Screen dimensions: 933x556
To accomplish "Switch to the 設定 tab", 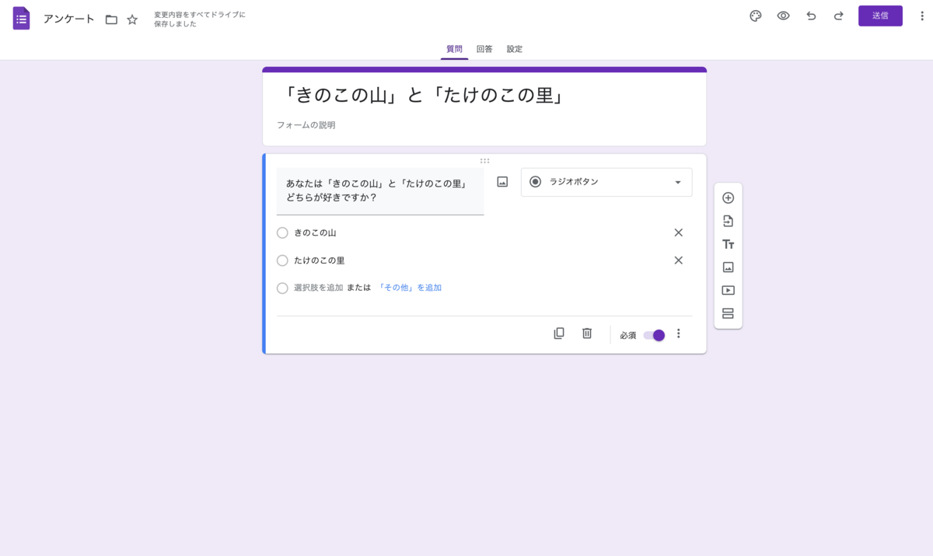I will (x=515, y=49).
